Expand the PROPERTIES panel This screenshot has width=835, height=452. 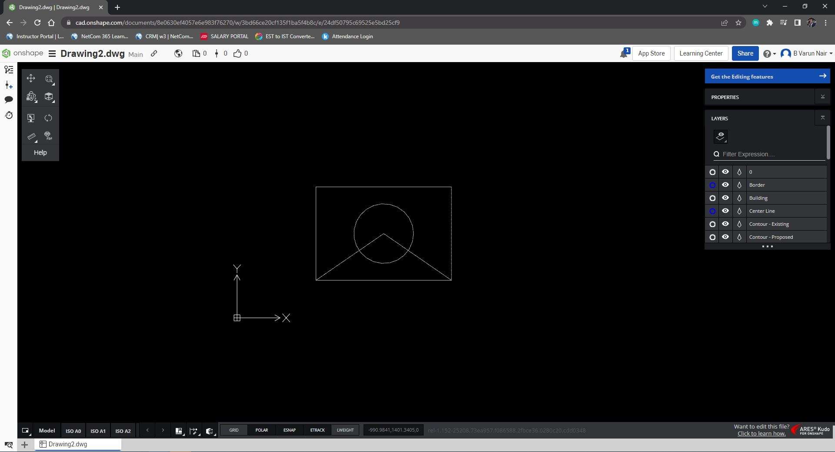pos(822,97)
